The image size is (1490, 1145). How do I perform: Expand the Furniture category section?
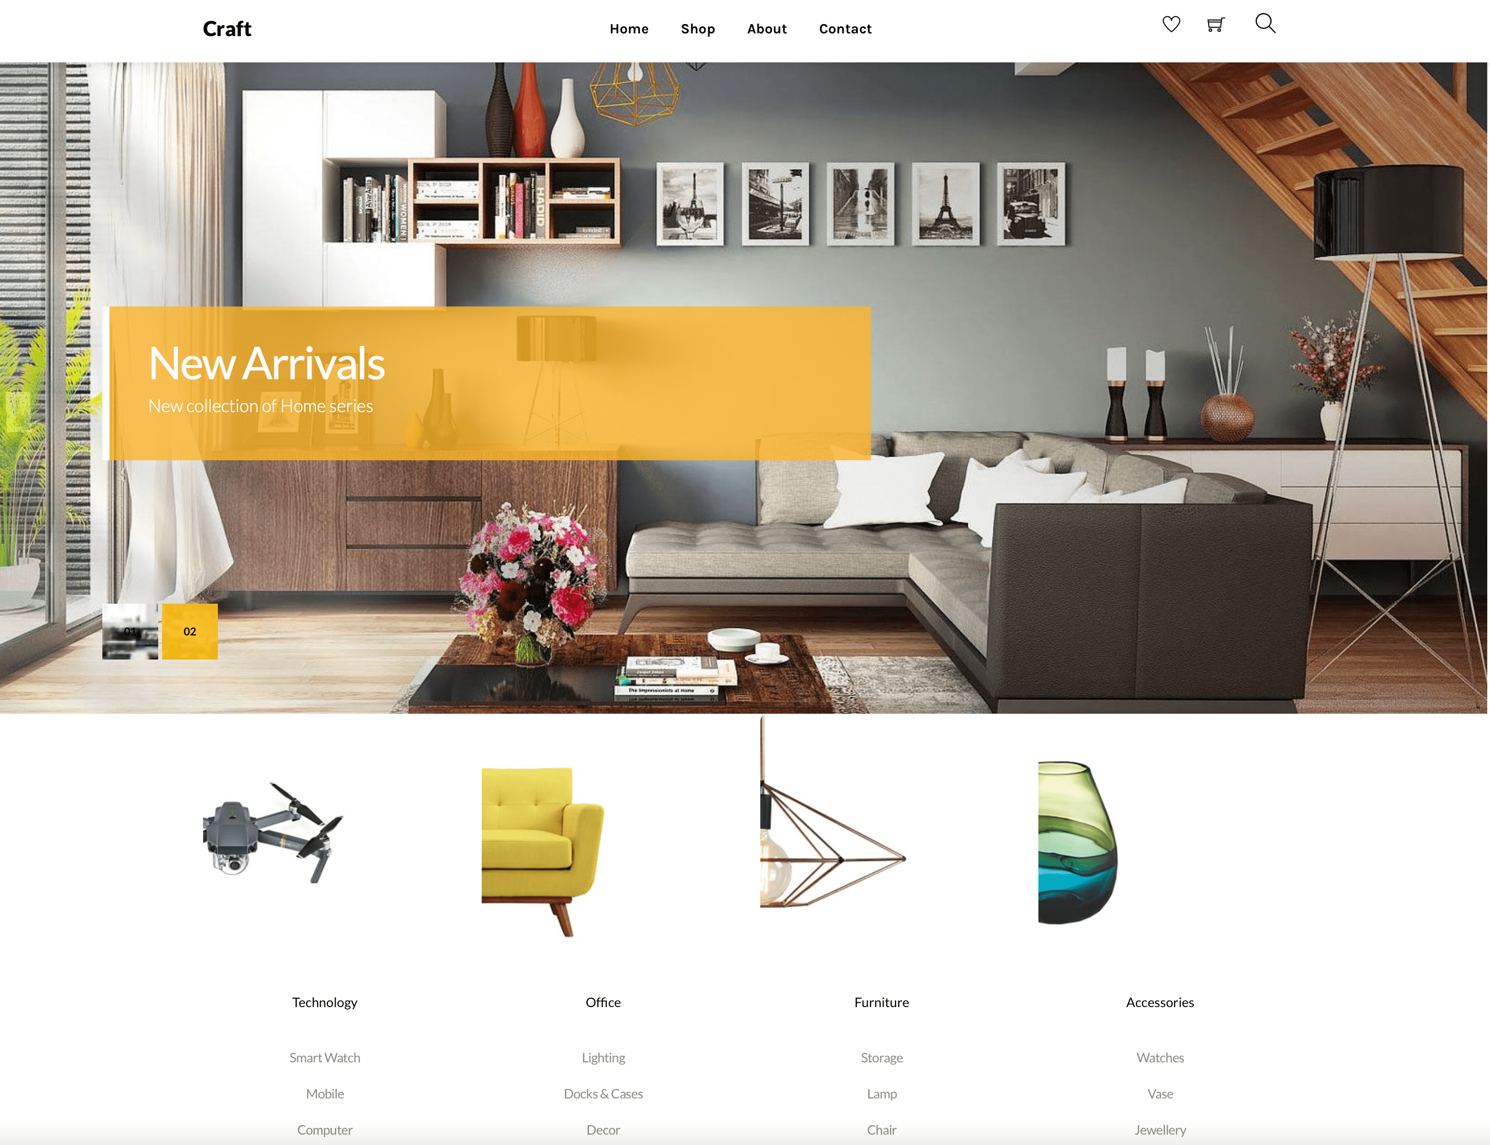click(x=881, y=1002)
